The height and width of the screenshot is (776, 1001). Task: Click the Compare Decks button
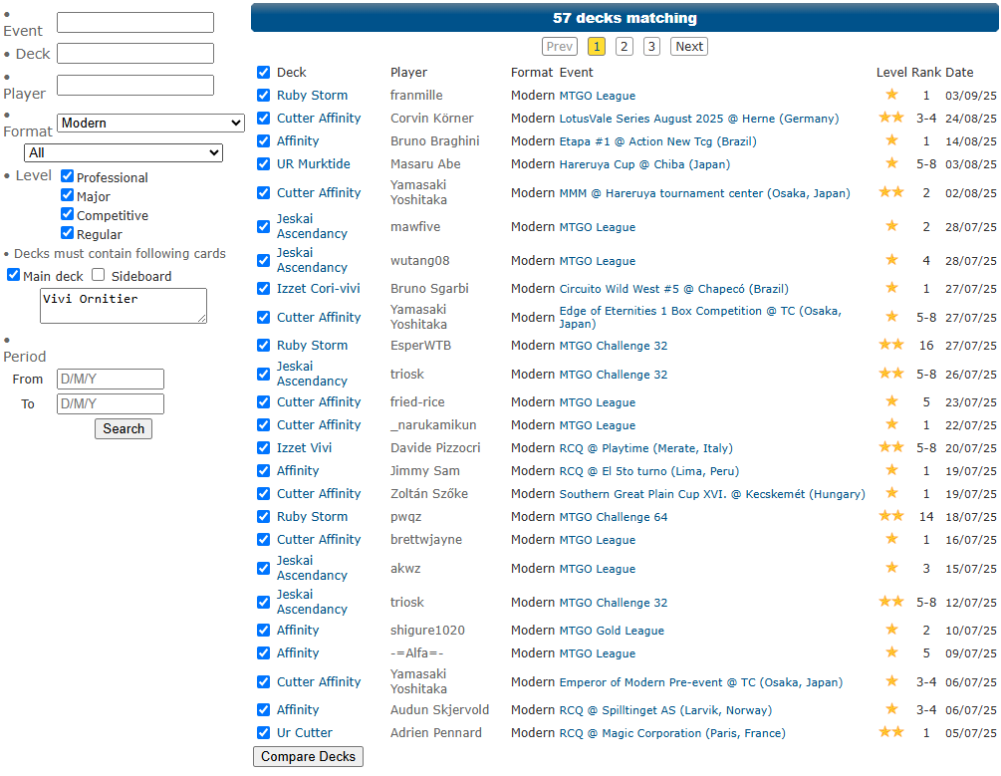click(x=309, y=756)
